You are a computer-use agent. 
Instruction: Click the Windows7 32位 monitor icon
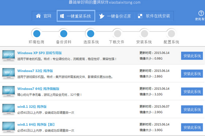(8, 73)
